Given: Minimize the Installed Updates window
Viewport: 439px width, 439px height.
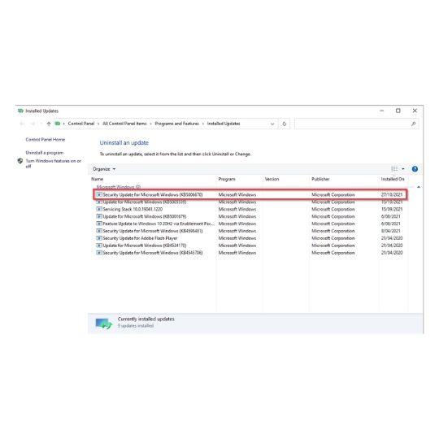Looking at the screenshot, I should coord(381,111).
